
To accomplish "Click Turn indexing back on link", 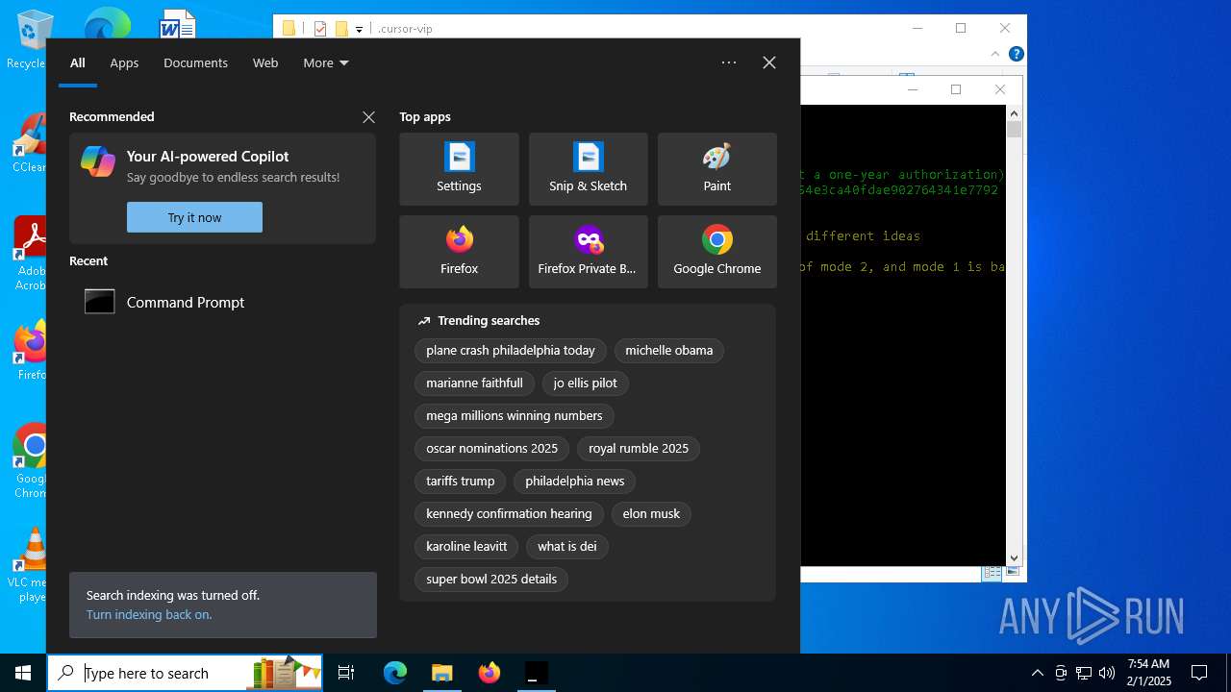I will coord(149,614).
